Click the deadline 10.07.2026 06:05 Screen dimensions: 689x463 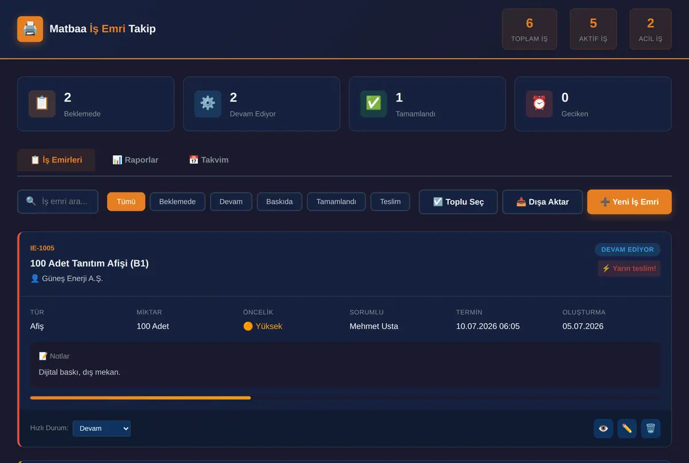(488, 326)
